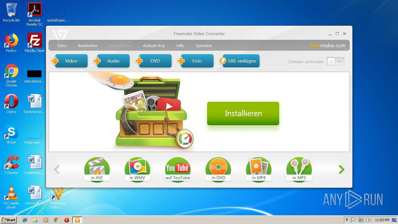Open the Hilfe menu
Screen dimensions: 398x224
pyautogui.click(x=180, y=45)
